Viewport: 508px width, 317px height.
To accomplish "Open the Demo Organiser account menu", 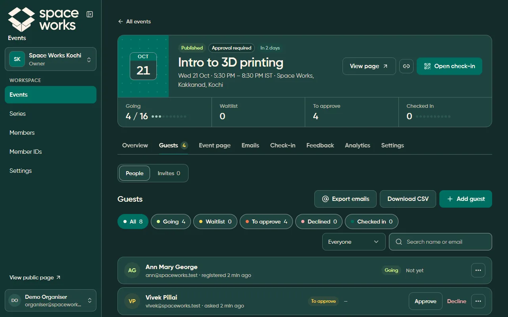I will [50, 300].
